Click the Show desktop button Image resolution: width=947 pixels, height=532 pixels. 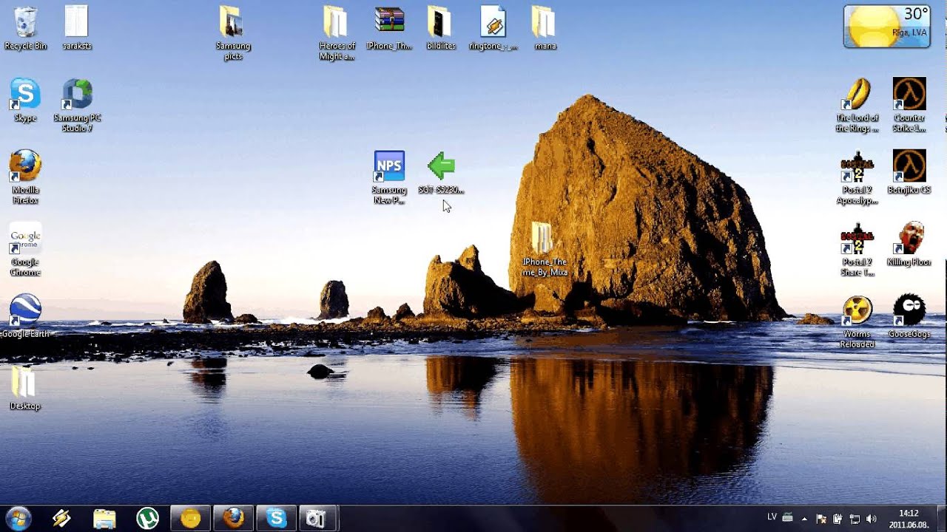click(941, 519)
